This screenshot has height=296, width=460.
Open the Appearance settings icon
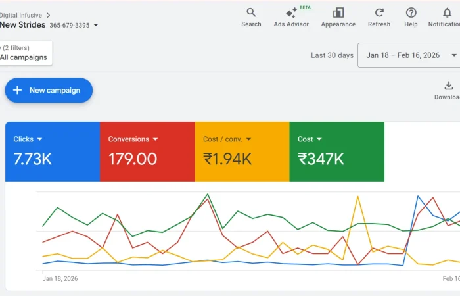pyautogui.click(x=338, y=13)
